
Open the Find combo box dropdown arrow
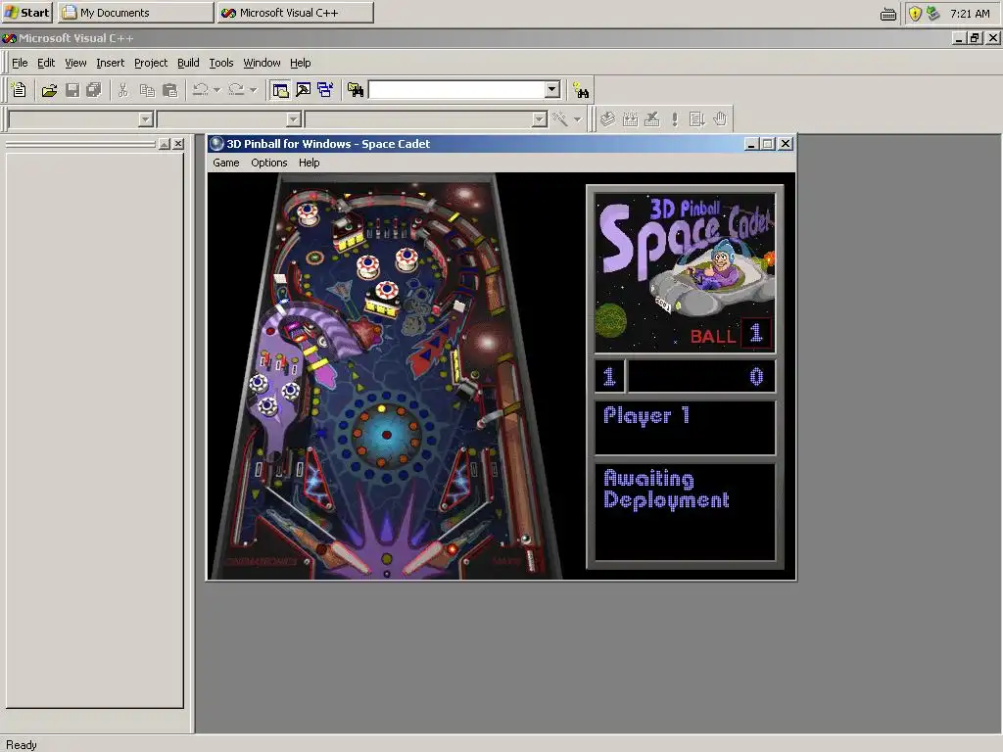552,89
